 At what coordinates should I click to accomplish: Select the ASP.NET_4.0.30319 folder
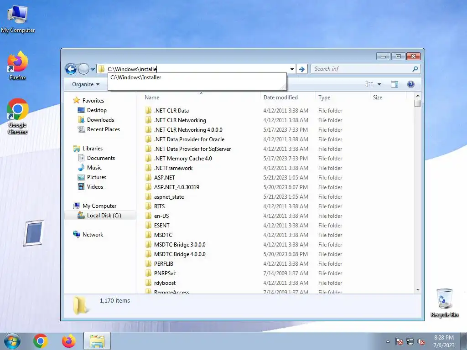tap(176, 187)
